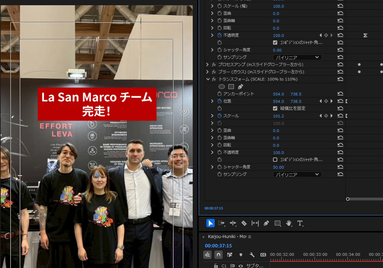Select the Slip tool
The height and width of the screenshot is (268, 383).
click(x=255, y=223)
